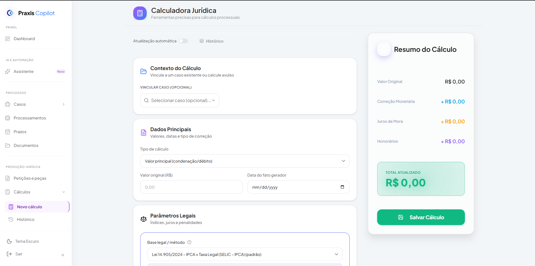The height and width of the screenshot is (266, 535).
Task: Open the Tipo de cálculo dropdown
Action: (x=245, y=161)
